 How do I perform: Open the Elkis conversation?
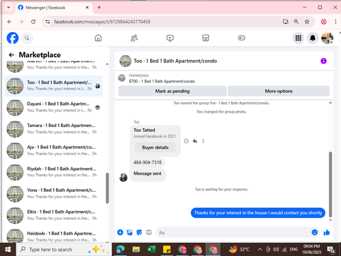tap(53, 215)
